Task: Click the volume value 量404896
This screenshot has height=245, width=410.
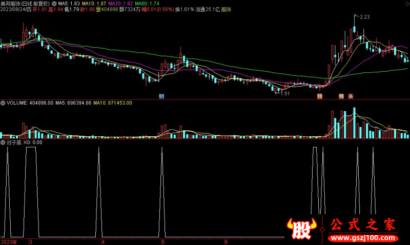Action: point(107,9)
